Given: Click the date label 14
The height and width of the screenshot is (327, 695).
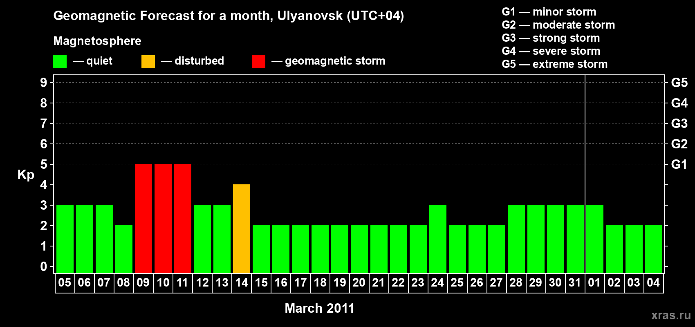Looking at the screenshot, I should click(241, 282).
